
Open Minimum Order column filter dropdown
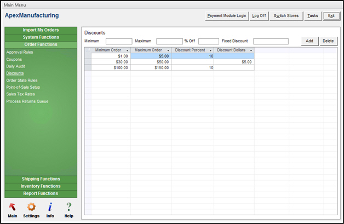(x=127, y=50)
